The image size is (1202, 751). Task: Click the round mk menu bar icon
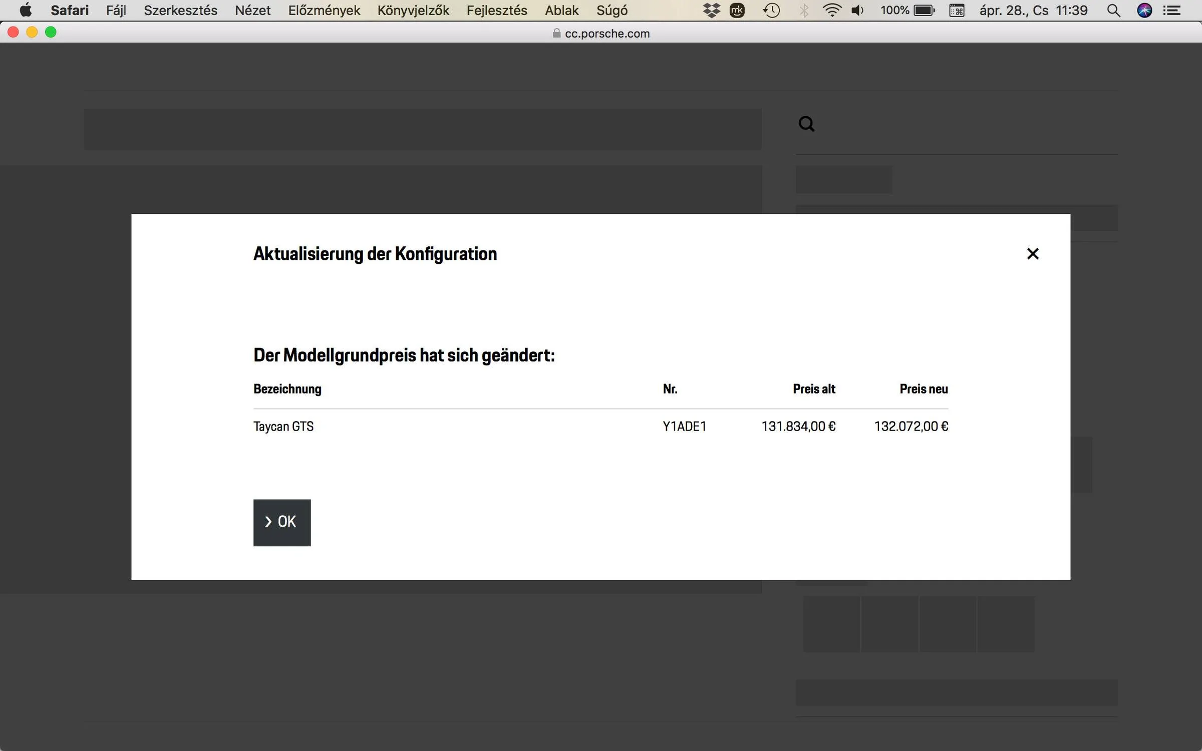(x=737, y=11)
